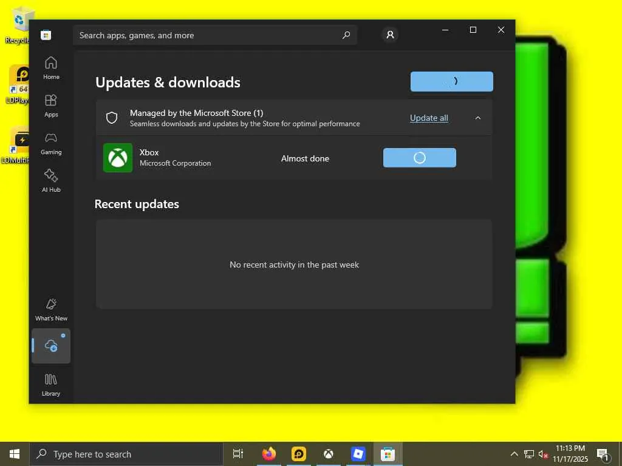
Task: Click the LDPlayer desktop shortcut
Action: 18,85
